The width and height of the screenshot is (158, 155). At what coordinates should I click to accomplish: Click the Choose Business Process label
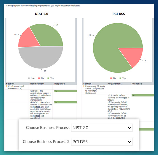(48, 128)
